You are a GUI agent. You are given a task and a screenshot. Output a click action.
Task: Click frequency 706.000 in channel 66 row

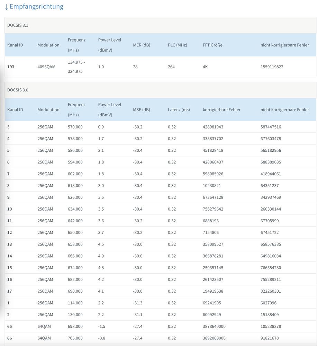[x=75, y=338]
